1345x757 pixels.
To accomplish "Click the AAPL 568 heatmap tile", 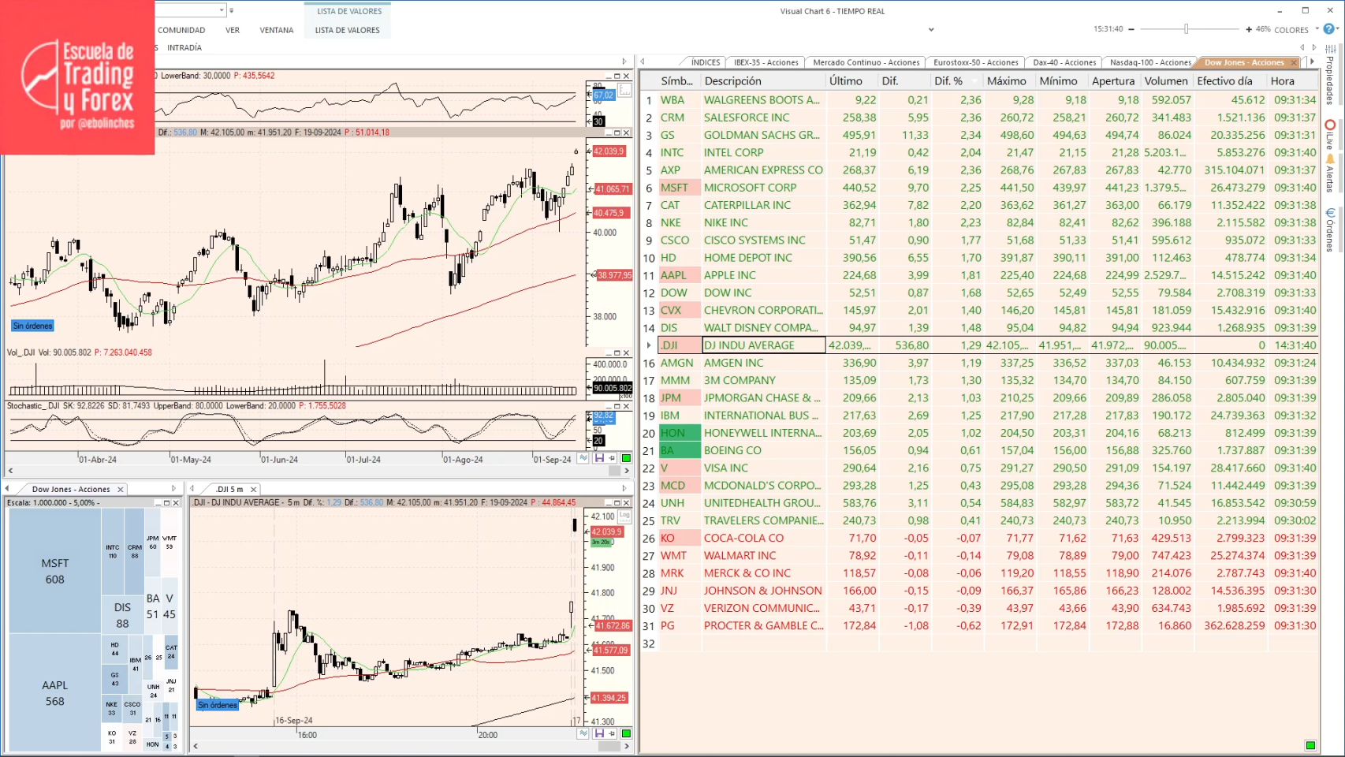I will pyautogui.click(x=55, y=693).
